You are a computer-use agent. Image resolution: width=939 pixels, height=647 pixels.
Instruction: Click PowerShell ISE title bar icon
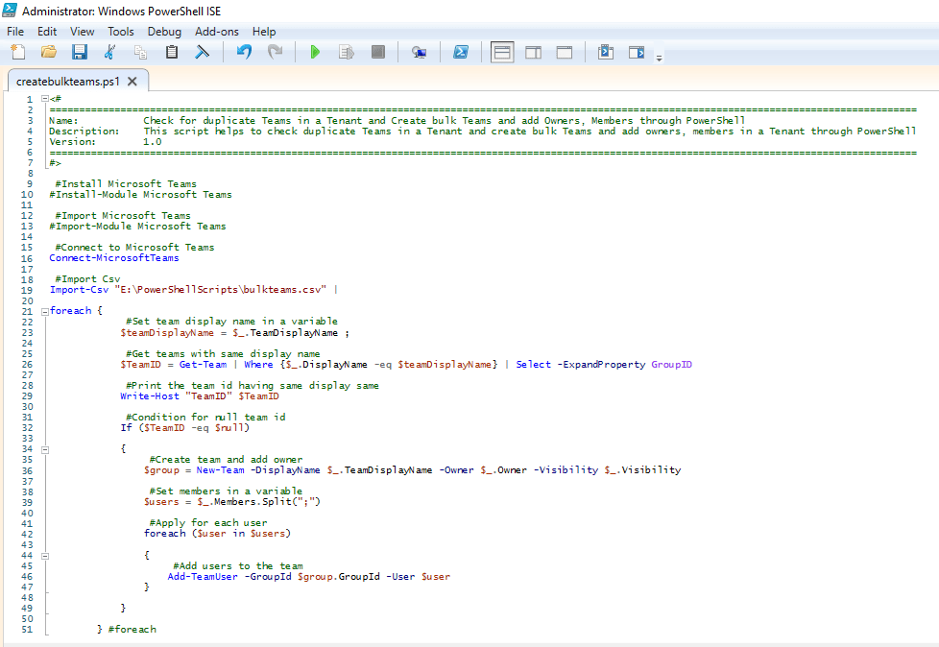pos(10,11)
